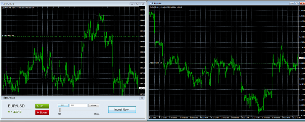This screenshot has width=305, height=122.
Task: Minimize the USDCHF,H1 chart window
Action: tap(133, 4)
